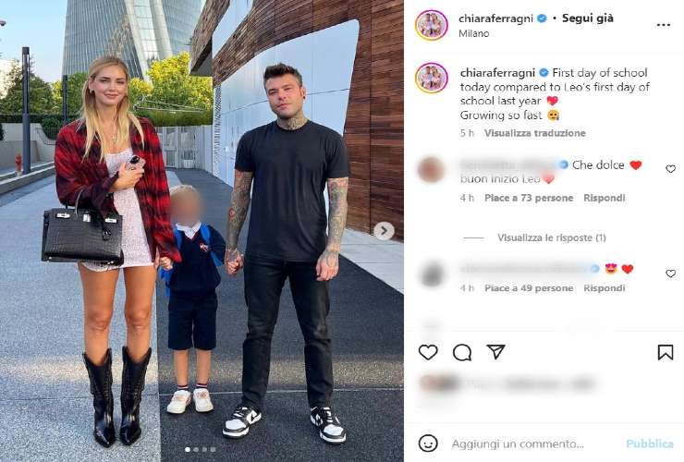Screen dimensions: 684x462
Task: Go to next photo with carousel arrow
Action: point(384,231)
